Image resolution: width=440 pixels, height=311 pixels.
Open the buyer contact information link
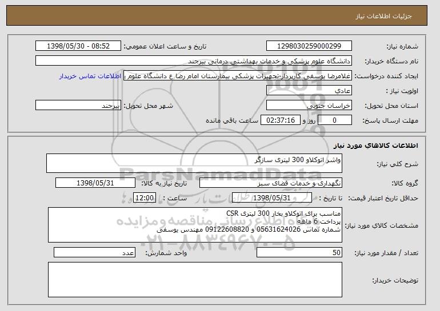coord(90,76)
